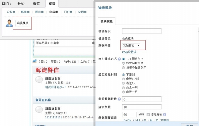
Task: Open thread link 测试附件修改~!
Action: point(55,87)
